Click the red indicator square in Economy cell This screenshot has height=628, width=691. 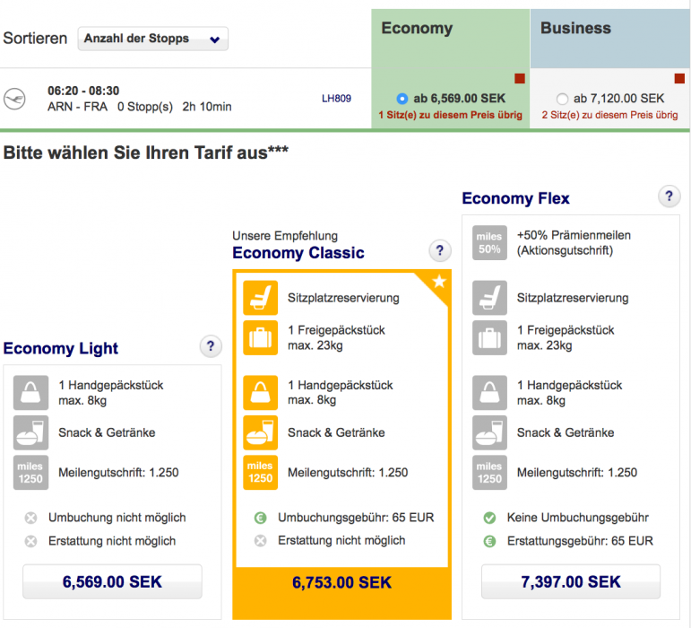pyautogui.click(x=518, y=79)
